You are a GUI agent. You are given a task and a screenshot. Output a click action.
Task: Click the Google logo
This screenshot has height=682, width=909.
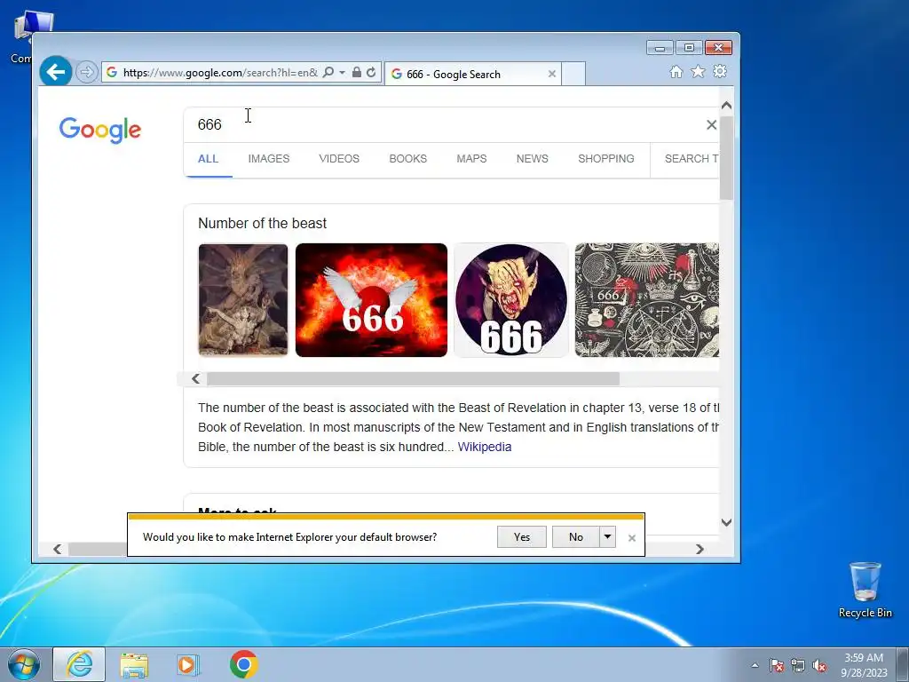[x=99, y=130]
